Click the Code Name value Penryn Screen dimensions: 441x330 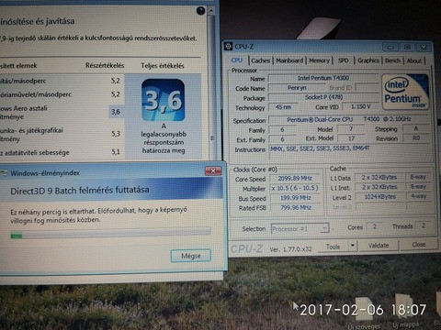[x=297, y=88]
